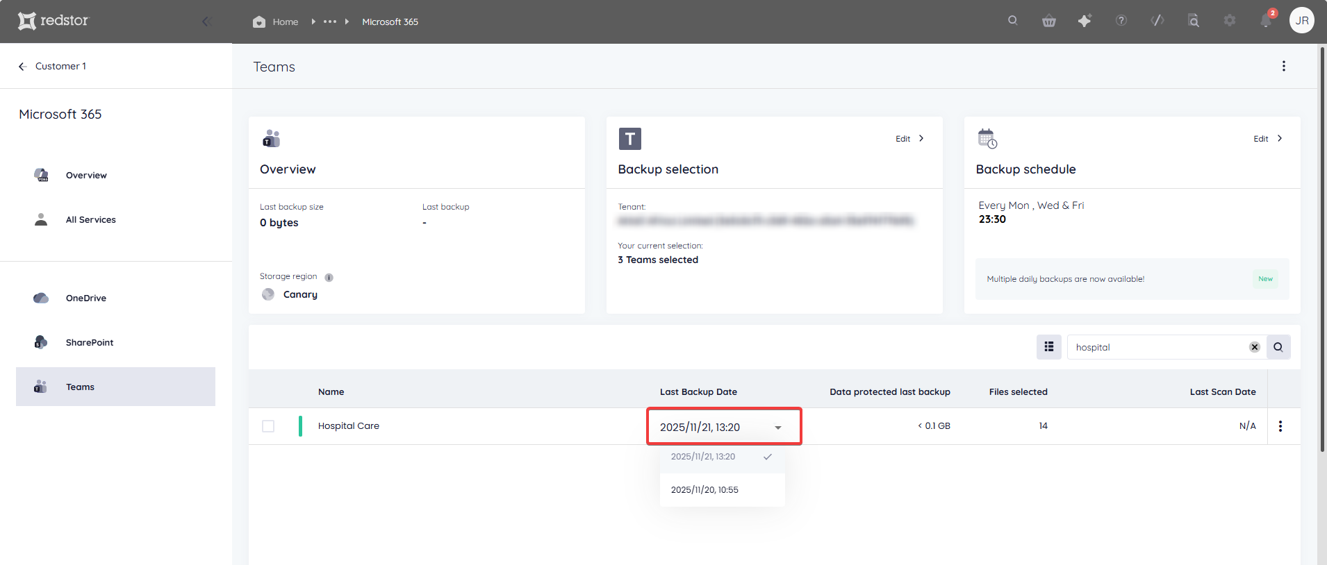This screenshot has height=565, width=1327.
Task: Click the 3 Teams selected text
Action: 658,260
